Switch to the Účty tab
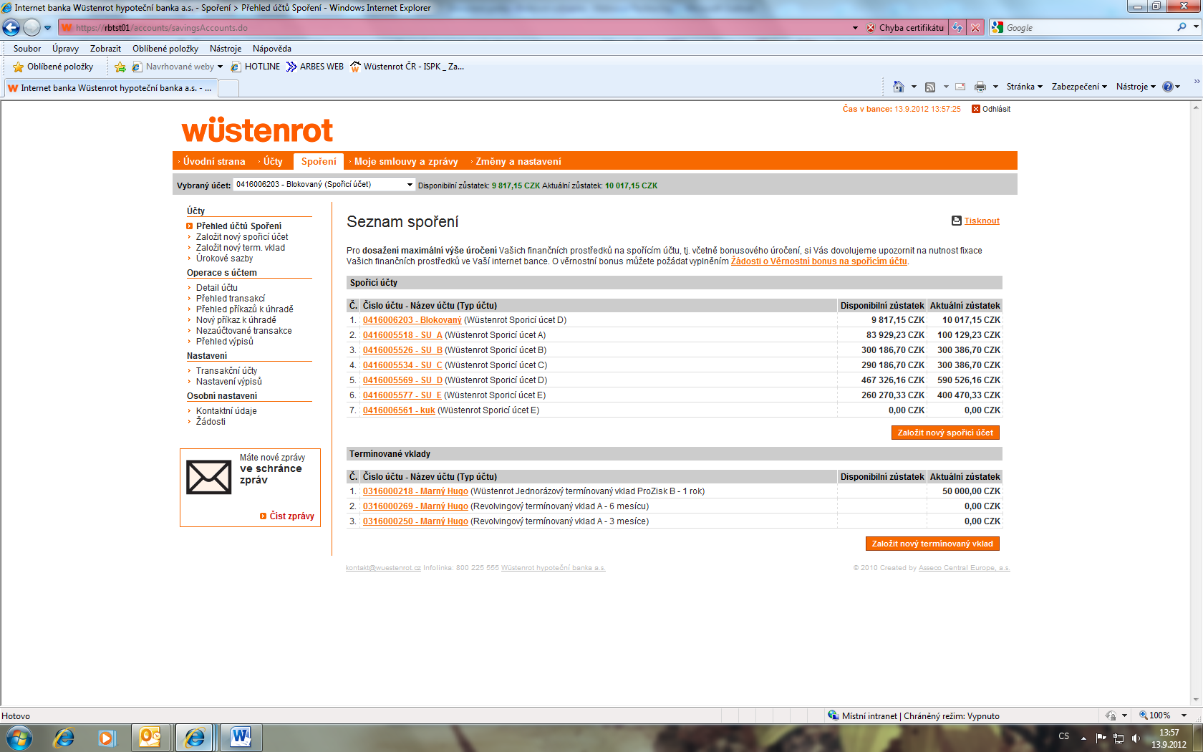1203x752 pixels. click(272, 161)
